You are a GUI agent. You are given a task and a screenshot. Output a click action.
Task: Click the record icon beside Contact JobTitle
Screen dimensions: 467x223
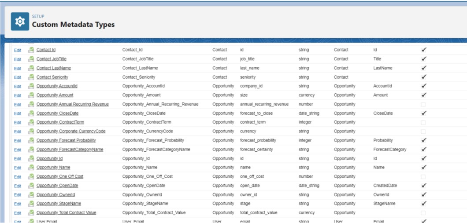[x=31, y=59]
